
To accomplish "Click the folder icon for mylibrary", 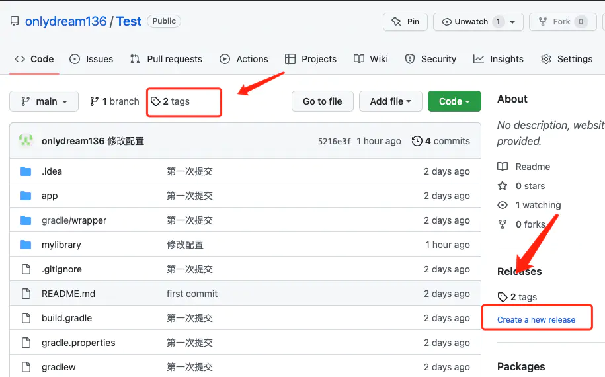I will pyautogui.click(x=26, y=245).
